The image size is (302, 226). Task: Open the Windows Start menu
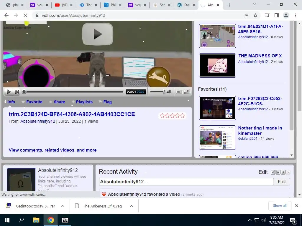(x=7, y=220)
